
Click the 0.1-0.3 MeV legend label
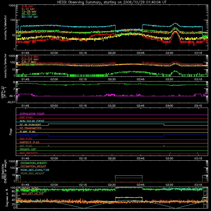pyautogui.click(x=30, y=57)
